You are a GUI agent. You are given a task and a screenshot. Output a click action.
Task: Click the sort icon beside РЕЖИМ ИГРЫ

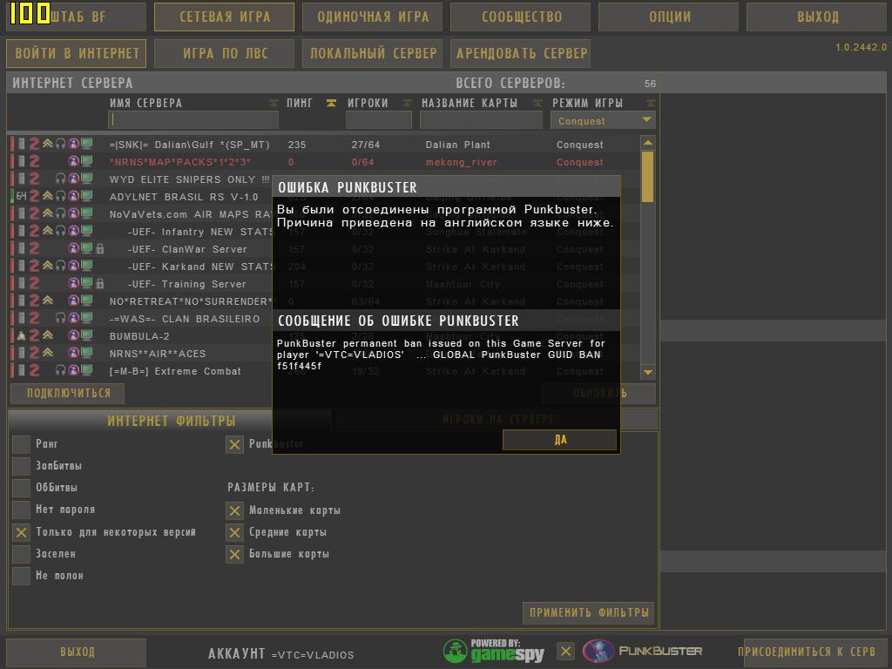(651, 103)
